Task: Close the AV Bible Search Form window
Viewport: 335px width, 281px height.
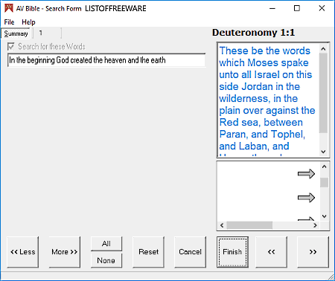Action: tap(322, 8)
